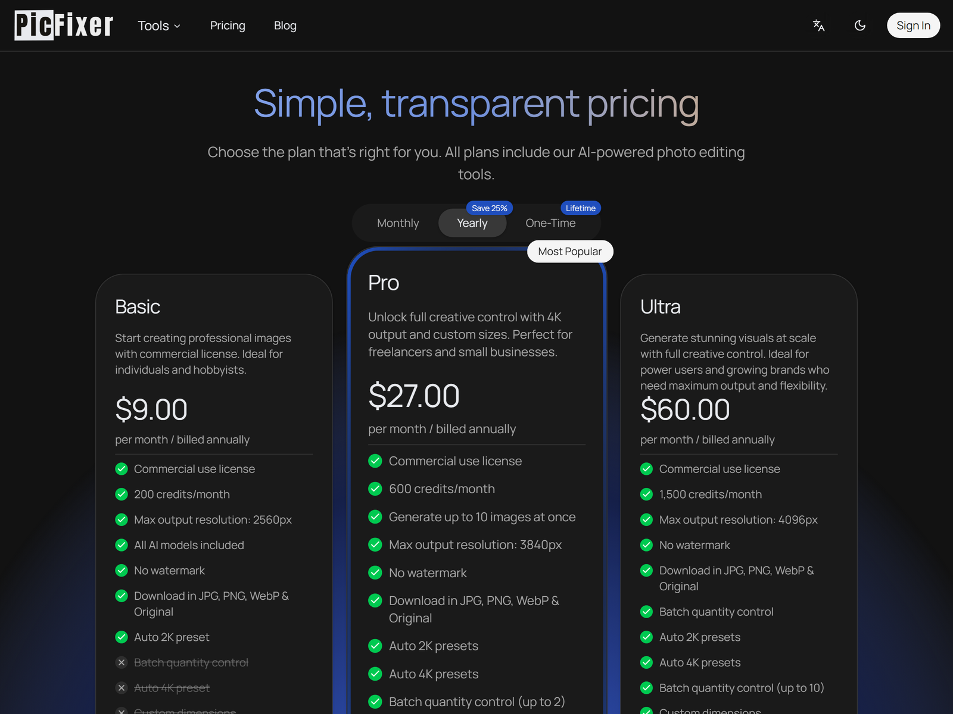Click the $9.00 price
The width and height of the screenshot is (953, 714).
151,409
